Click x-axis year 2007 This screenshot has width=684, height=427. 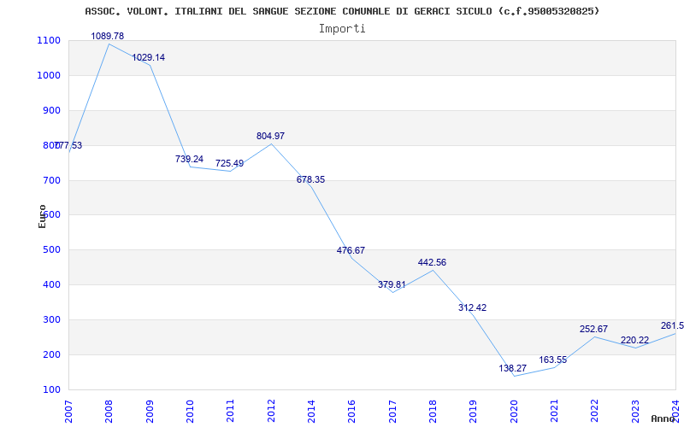[68, 411]
